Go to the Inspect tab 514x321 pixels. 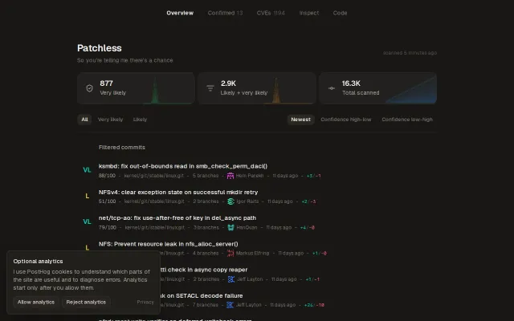tap(308, 13)
